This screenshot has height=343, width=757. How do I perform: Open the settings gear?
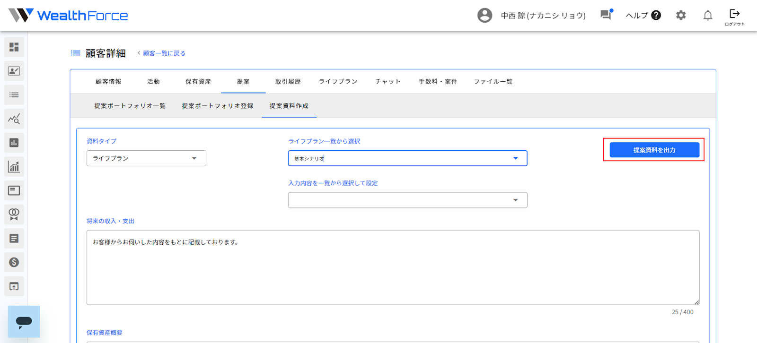click(x=681, y=16)
